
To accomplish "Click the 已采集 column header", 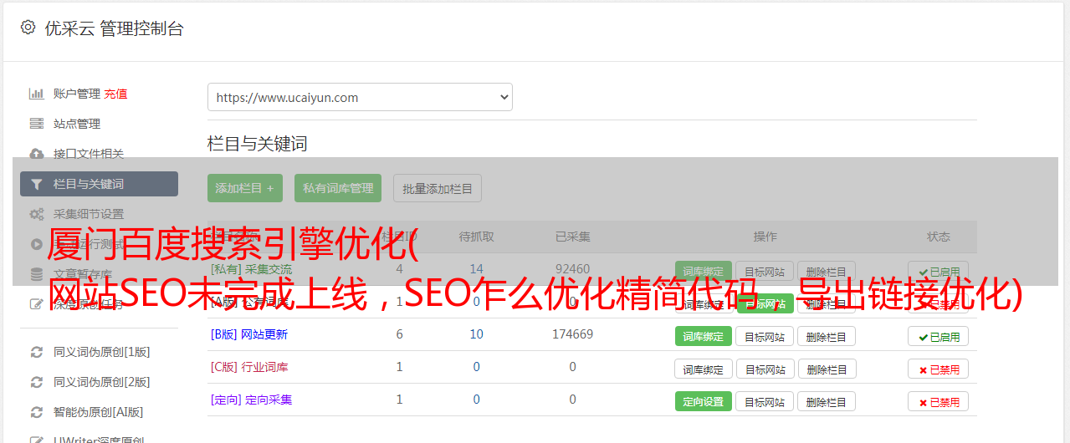I will (x=572, y=237).
